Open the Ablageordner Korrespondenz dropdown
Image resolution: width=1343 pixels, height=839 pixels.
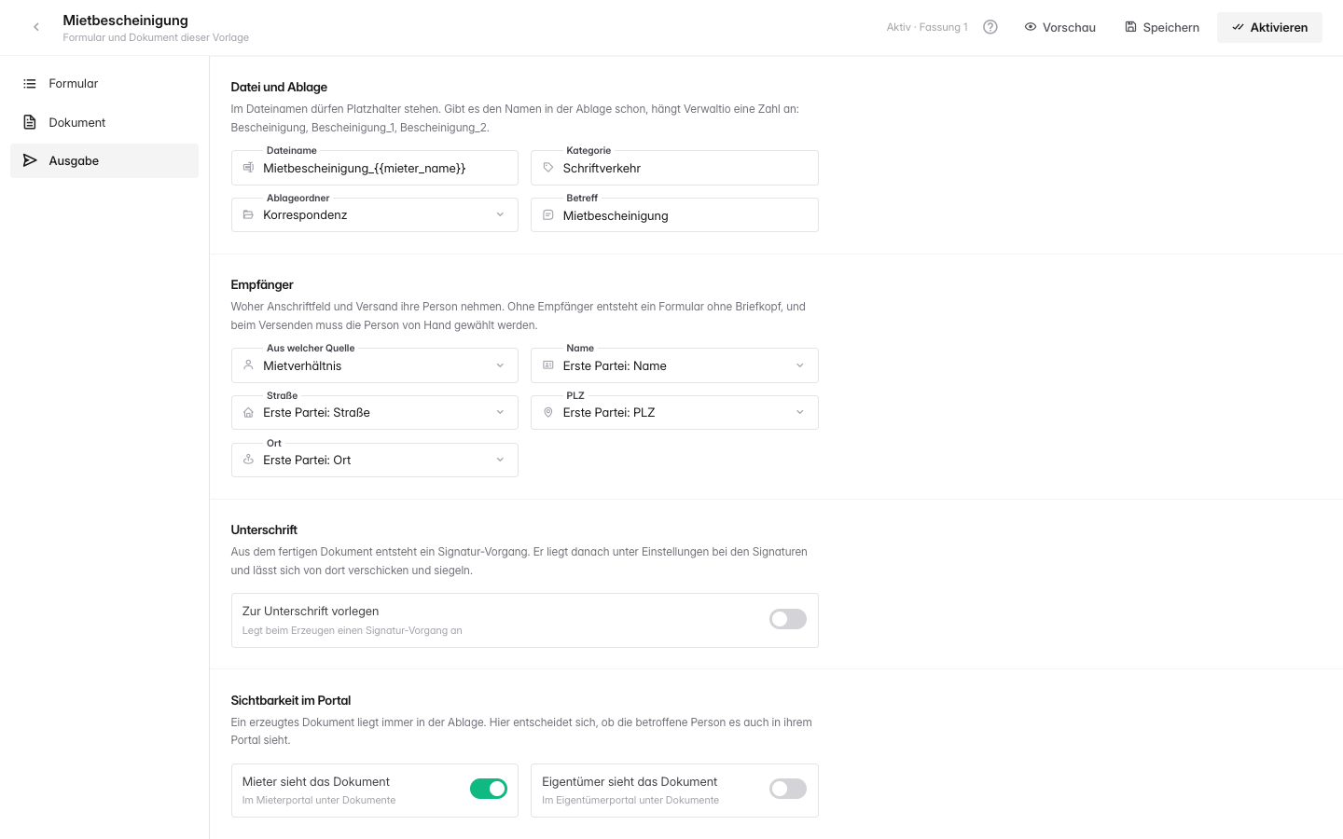(x=375, y=215)
